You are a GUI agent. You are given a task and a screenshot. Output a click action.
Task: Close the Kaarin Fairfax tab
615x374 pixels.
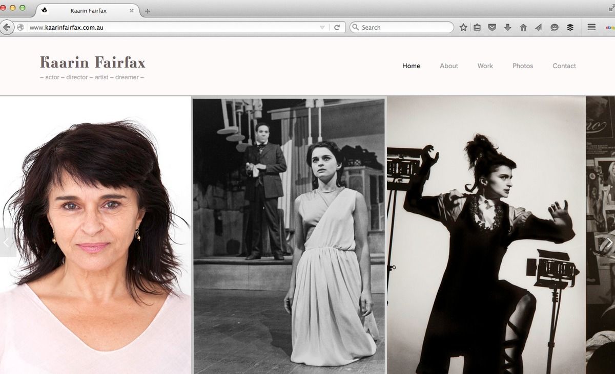click(132, 11)
